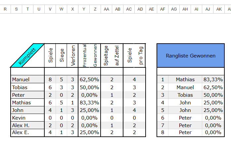Click the Verloren column heading

pos(72,55)
